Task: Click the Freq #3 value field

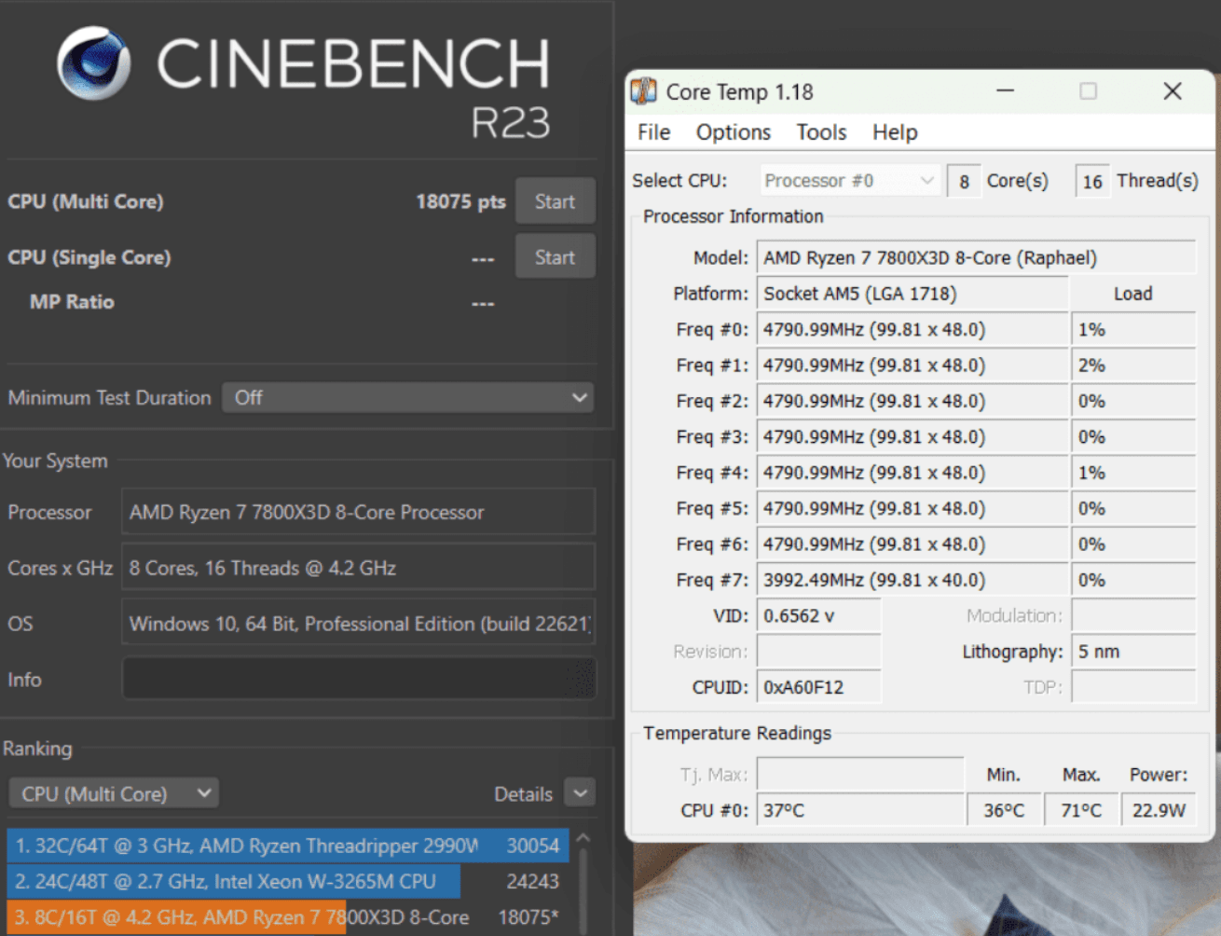Action: click(912, 436)
